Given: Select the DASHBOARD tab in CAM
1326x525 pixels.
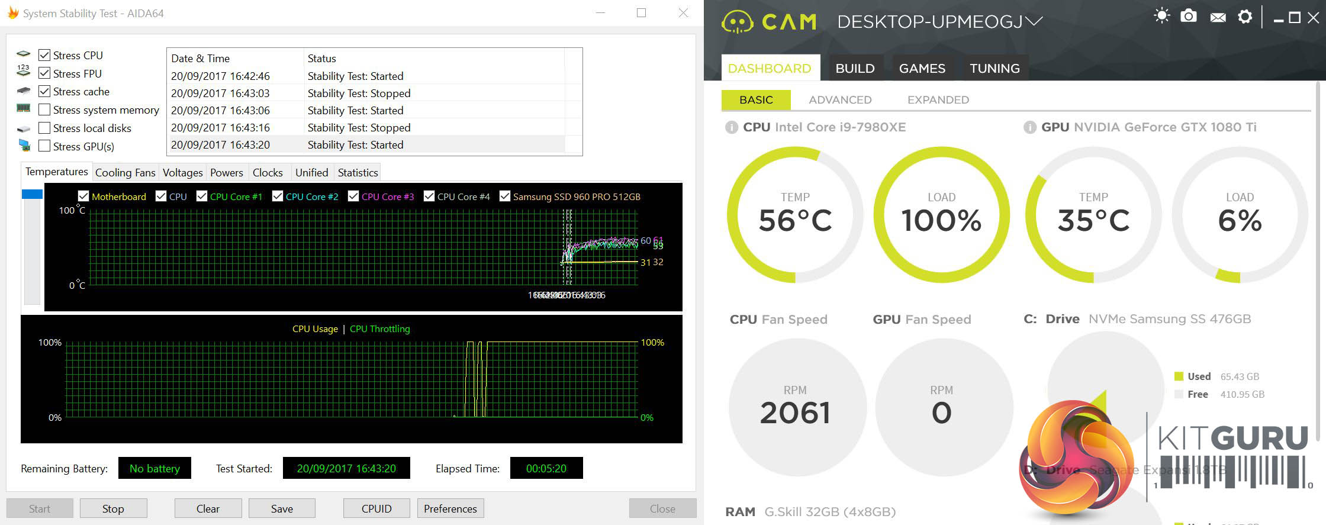Looking at the screenshot, I should [x=770, y=68].
